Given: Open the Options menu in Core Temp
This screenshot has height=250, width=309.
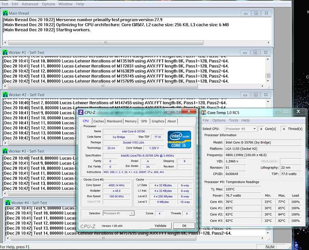Looking at the screenshot, I should click(219, 120).
